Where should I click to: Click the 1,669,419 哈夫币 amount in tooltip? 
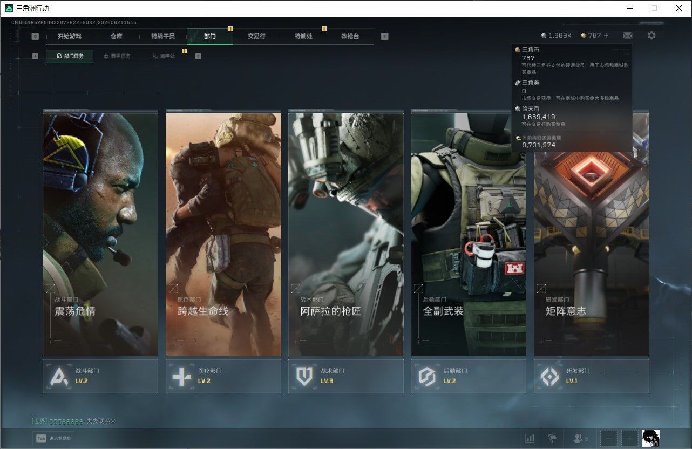(539, 117)
